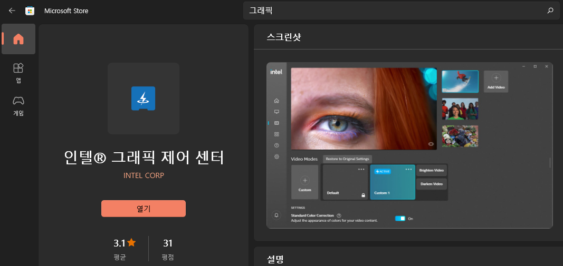Select the Custom 1 active mode card
This screenshot has width=563, height=266.
click(x=393, y=182)
